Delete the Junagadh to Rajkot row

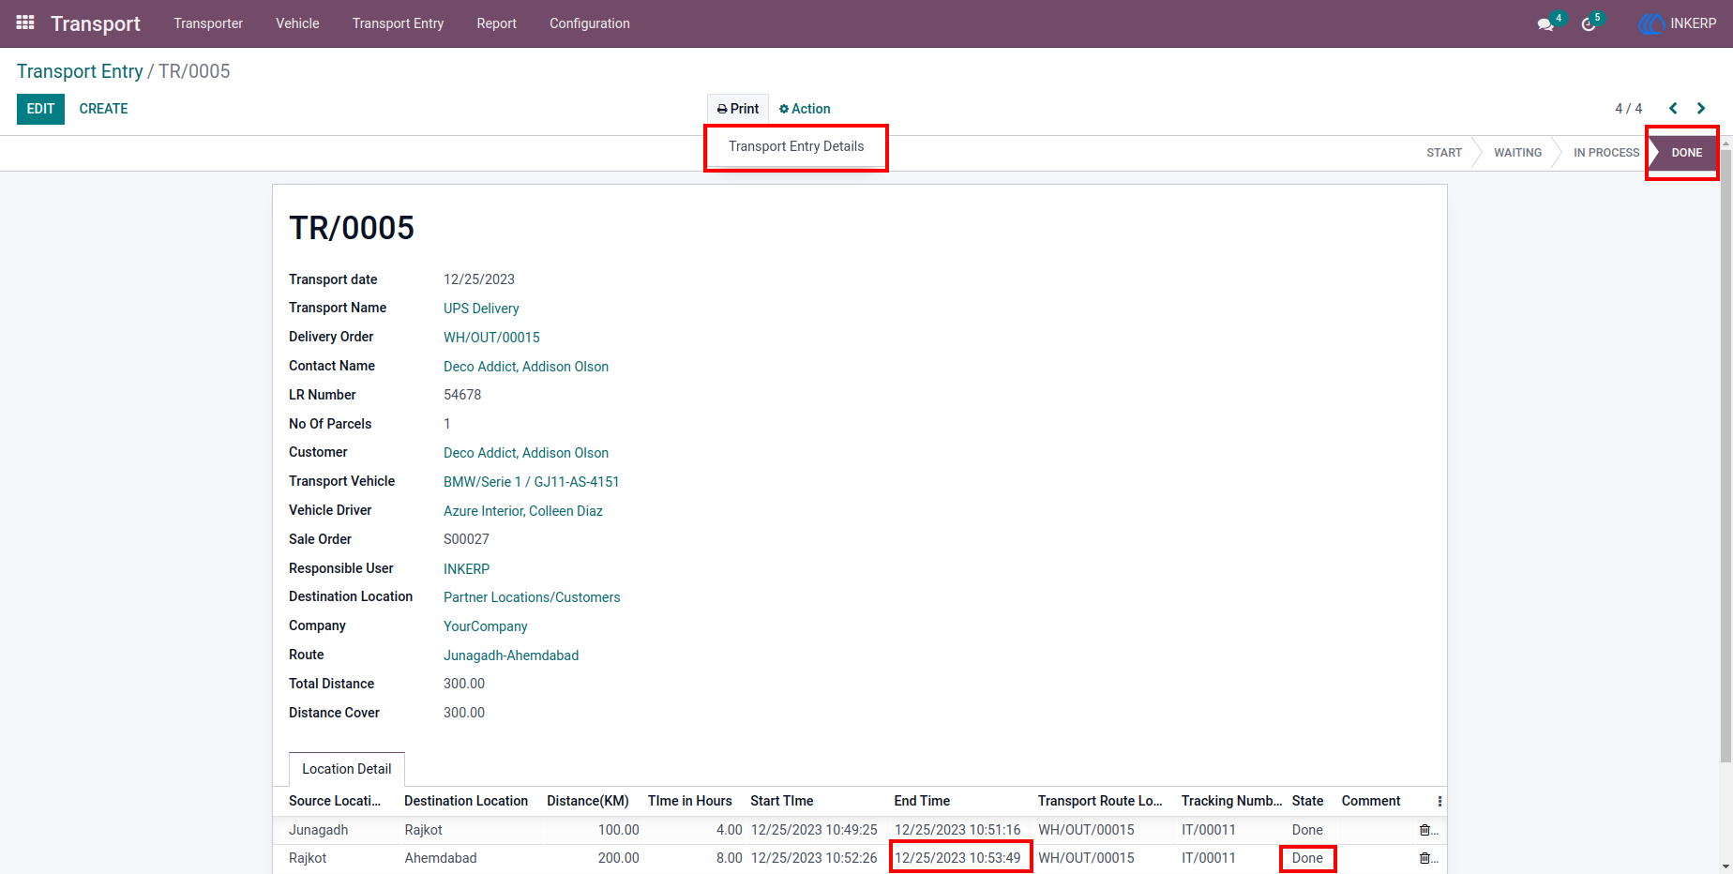click(x=1425, y=830)
